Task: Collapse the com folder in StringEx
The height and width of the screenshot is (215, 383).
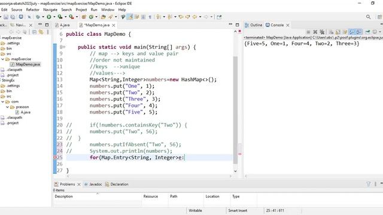Action: (x=2, y=102)
